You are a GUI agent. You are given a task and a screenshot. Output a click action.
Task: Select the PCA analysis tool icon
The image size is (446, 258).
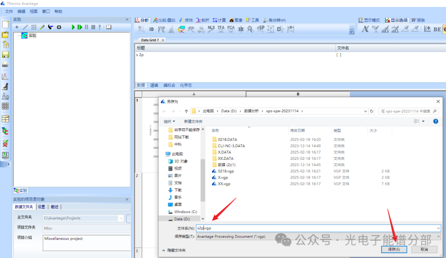coord(231,29)
